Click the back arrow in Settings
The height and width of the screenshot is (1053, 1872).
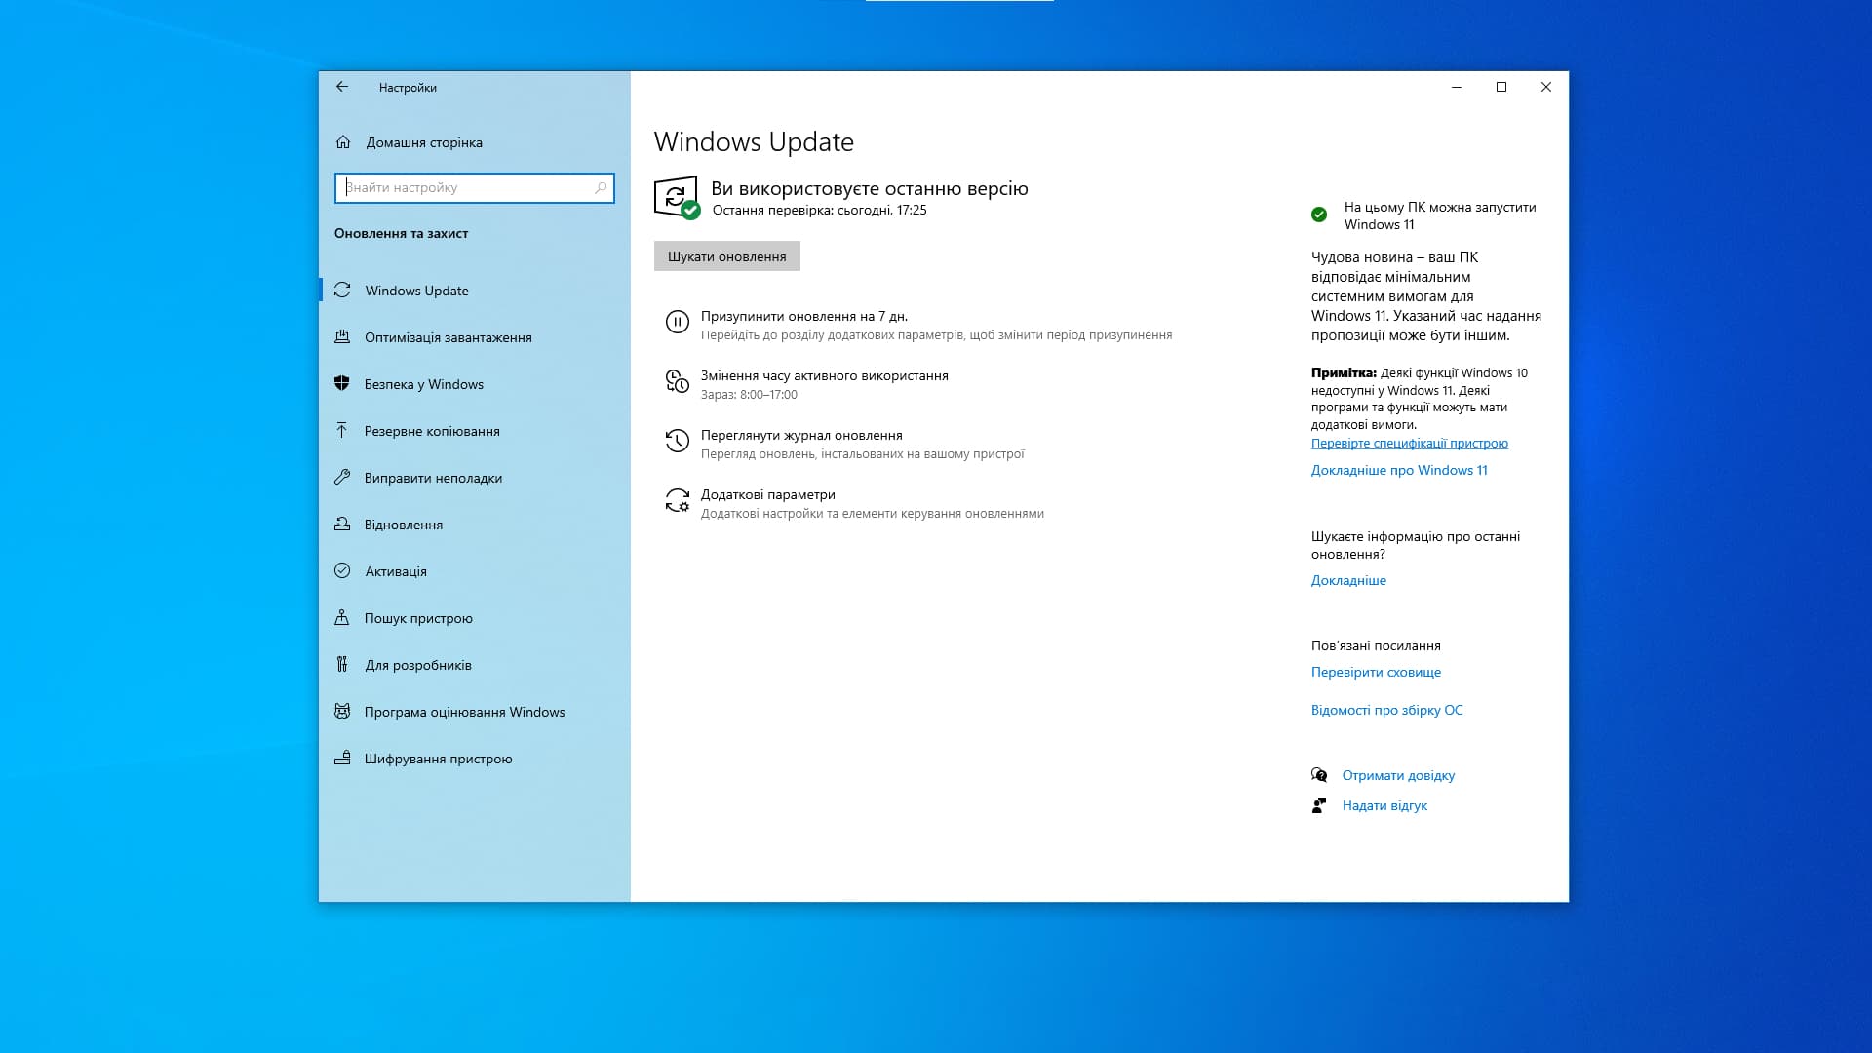pyautogui.click(x=342, y=87)
